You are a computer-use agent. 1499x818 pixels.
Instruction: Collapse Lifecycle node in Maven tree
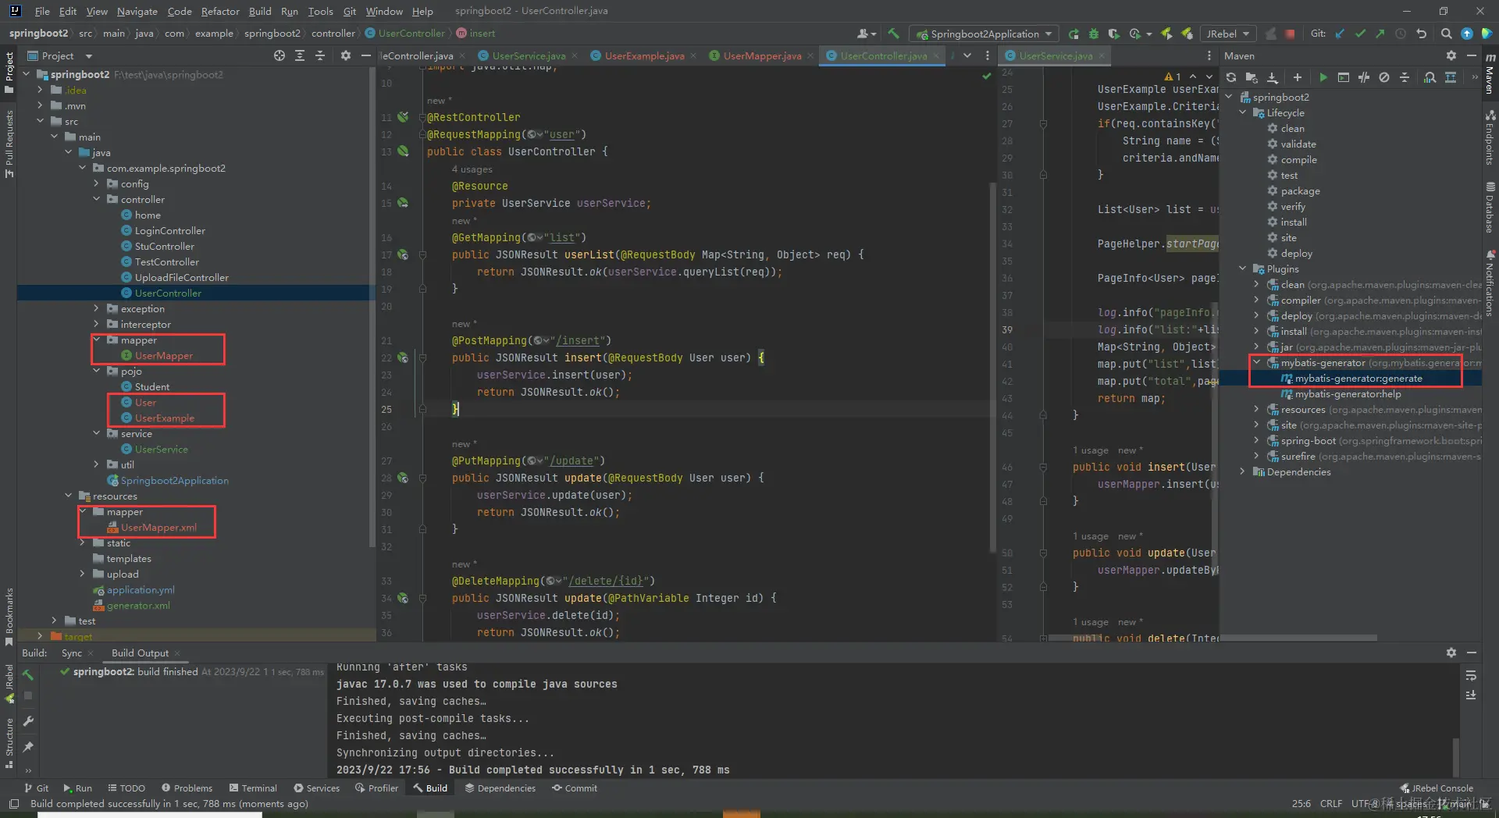click(x=1243, y=112)
